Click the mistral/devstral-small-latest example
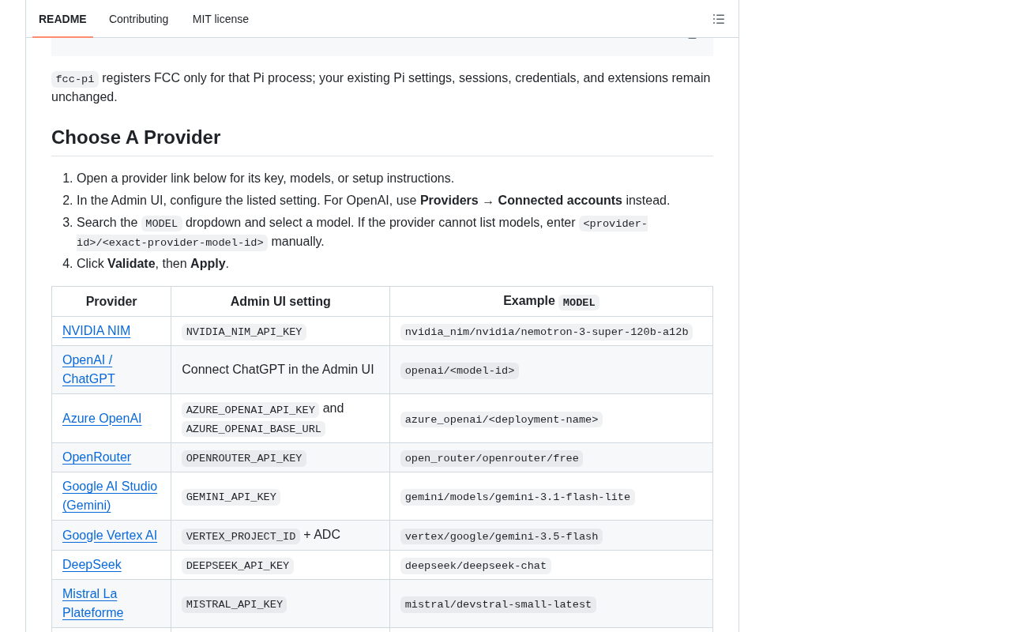Viewport: 1011px width, 632px height. pyautogui.click(x=498, y=604)
